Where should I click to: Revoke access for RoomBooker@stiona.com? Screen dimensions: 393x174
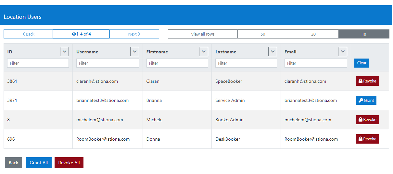coord(367,139)
